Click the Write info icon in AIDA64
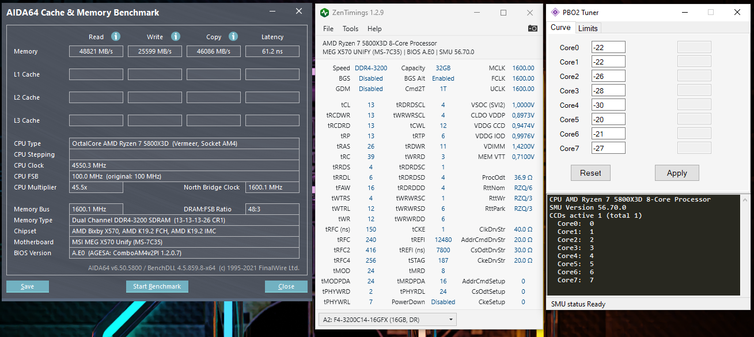This screenshot has width=754, height=337. coord(175,36)
